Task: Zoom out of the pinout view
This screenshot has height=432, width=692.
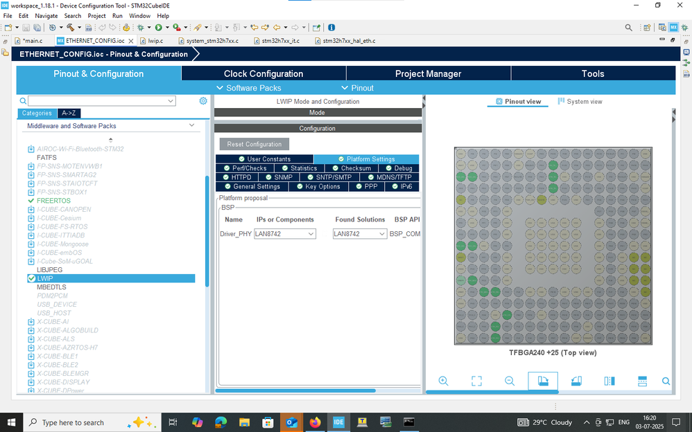Action: [x=510, y=381]
